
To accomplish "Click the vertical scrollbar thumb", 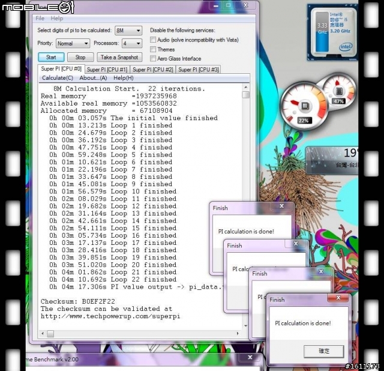I will coord(245,95).
